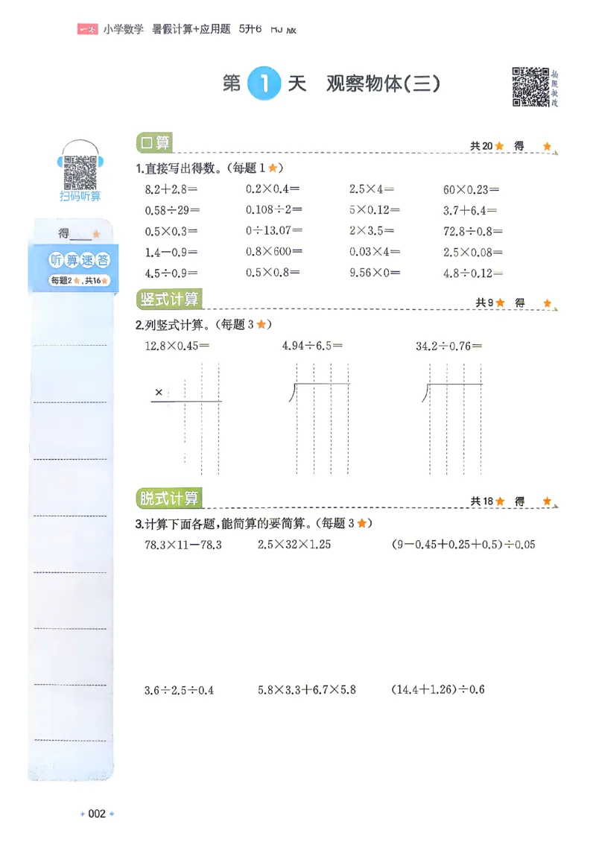Screen dimensions: 596x842
Task: Click the vertical problem 4.94÷6.5=
Action: pyautogui.click(x=312, y=346)
